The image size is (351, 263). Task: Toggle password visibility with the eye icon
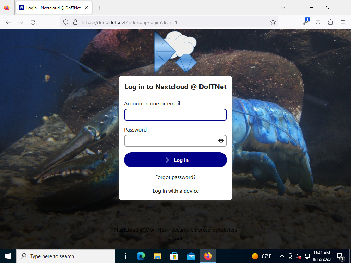(x=221, y=141)
